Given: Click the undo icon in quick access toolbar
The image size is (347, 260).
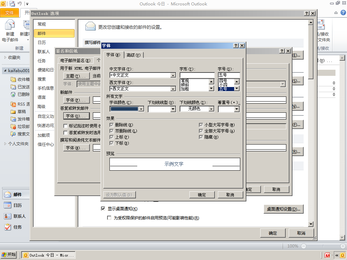Looking at the screenshot, I should click(x=20, y=3).
